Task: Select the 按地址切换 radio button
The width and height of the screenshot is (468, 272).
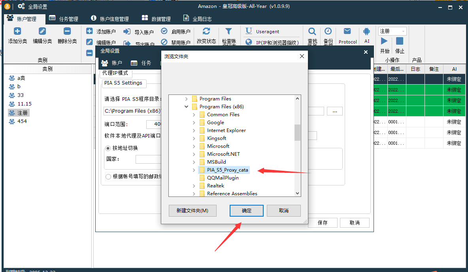Action: click(108, 148)
